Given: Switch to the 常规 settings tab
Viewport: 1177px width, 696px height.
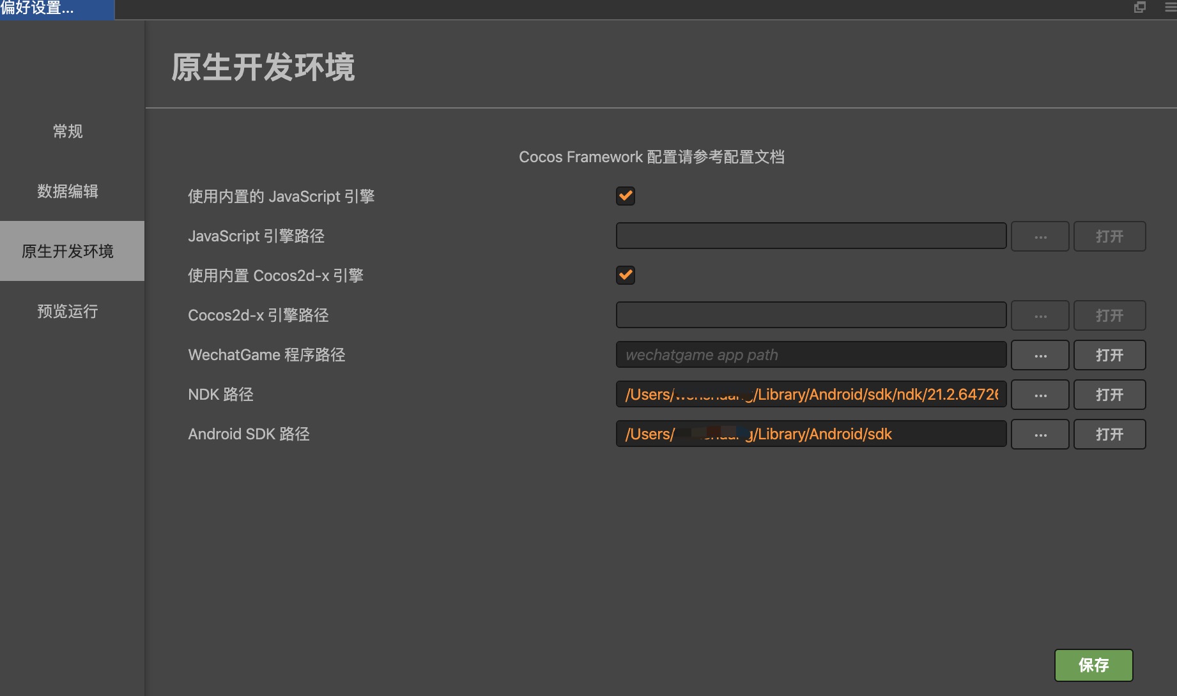Looking at the screenshot, I should tap(68, 131).
